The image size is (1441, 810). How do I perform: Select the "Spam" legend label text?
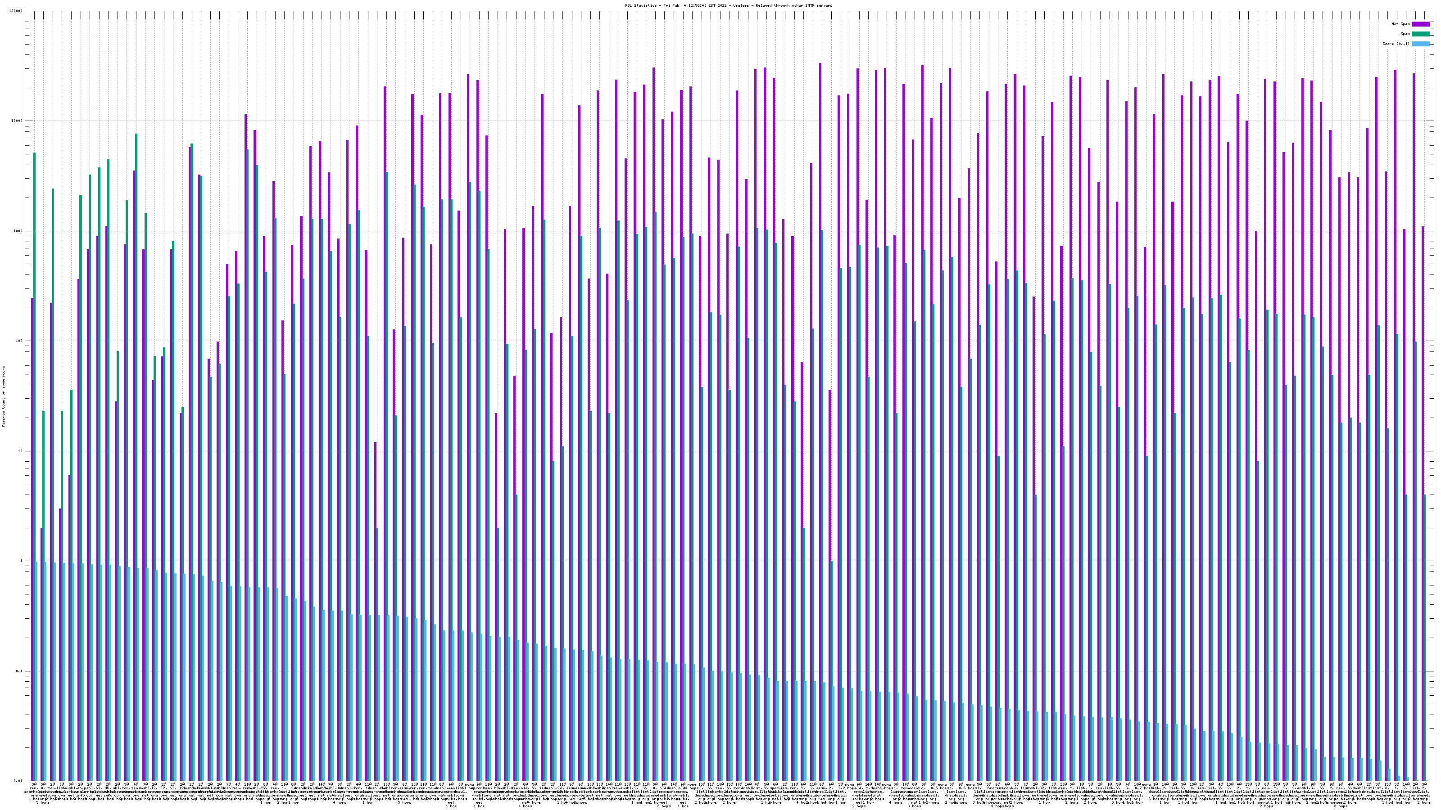(1405, 34)
